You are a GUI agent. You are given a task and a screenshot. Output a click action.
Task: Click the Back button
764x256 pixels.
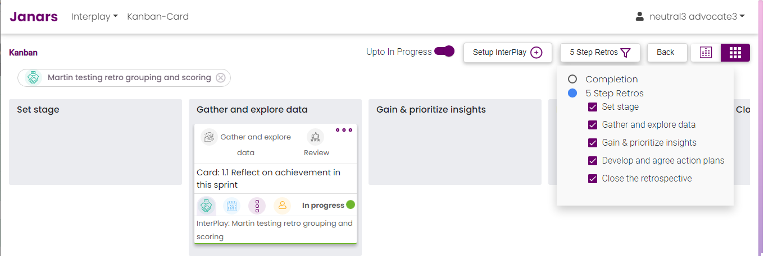[x=667, y=53]
